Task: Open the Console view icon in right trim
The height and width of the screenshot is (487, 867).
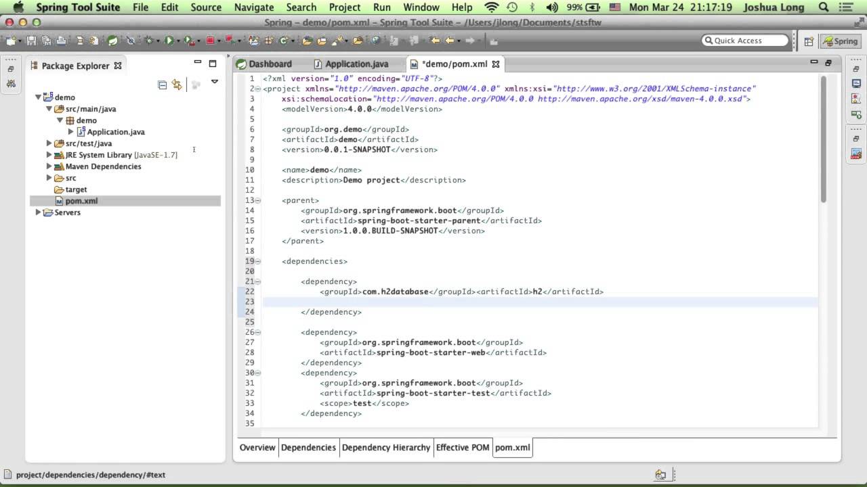Action: click(x=856, y=83)
